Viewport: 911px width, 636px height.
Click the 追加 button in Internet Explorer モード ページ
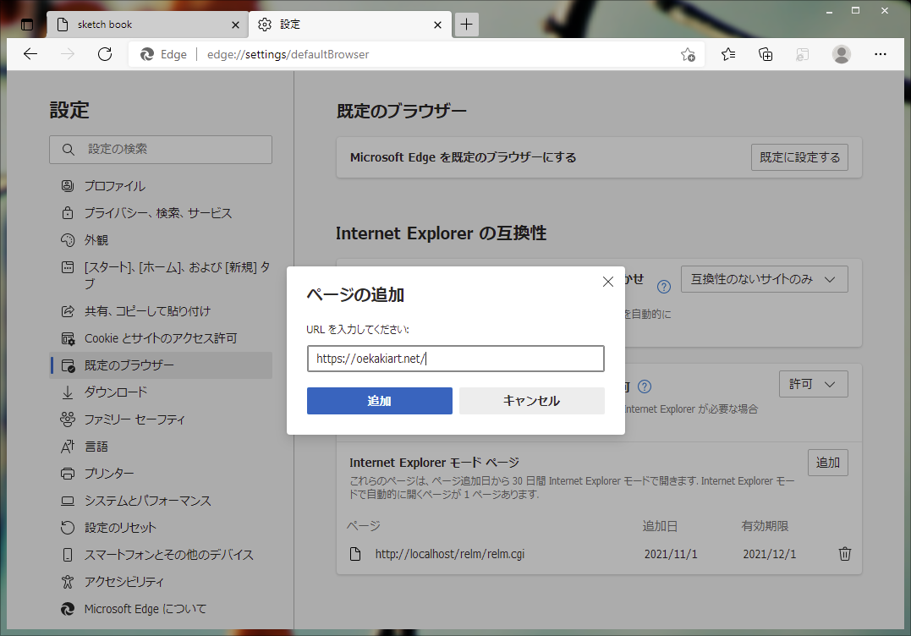(x=827, y=463)
